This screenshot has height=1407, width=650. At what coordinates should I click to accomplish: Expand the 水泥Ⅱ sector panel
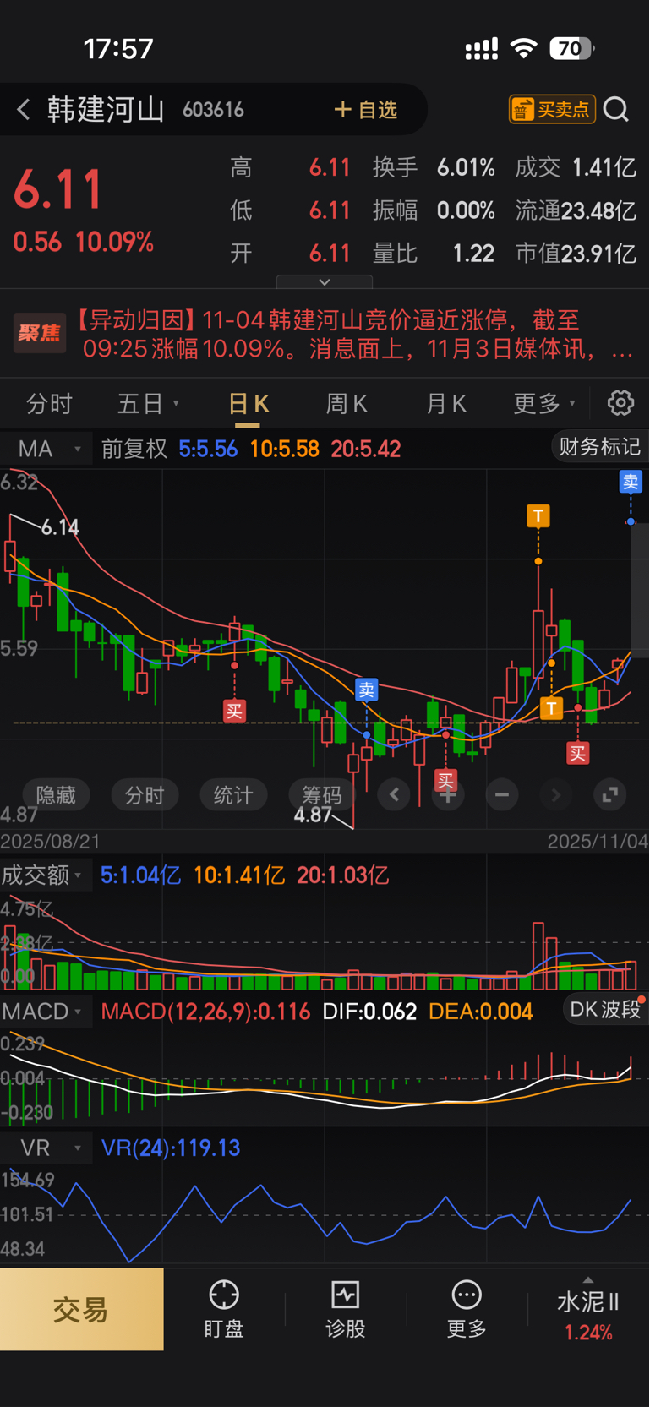pyautogui.click(x=588, y=1309)
